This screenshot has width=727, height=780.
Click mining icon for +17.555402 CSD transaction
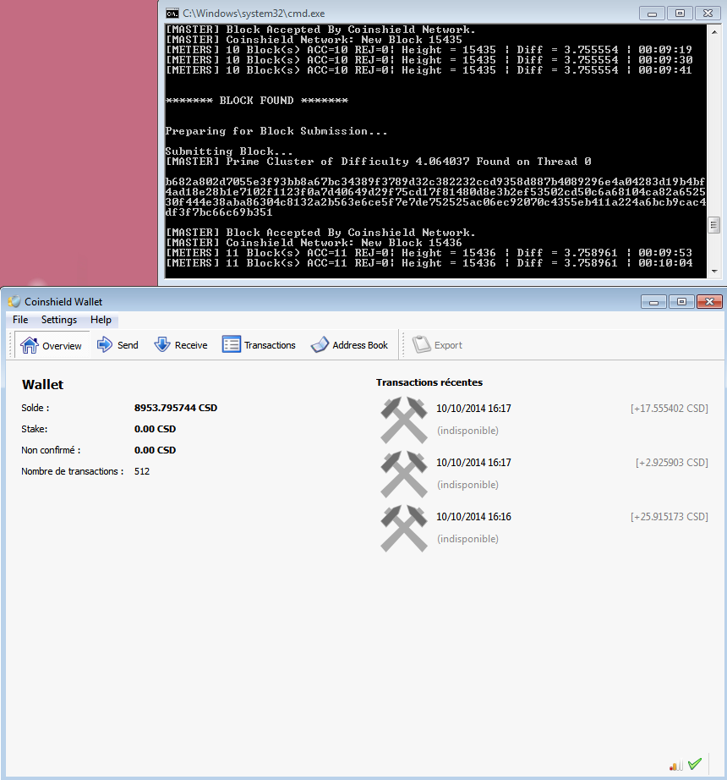404,420
